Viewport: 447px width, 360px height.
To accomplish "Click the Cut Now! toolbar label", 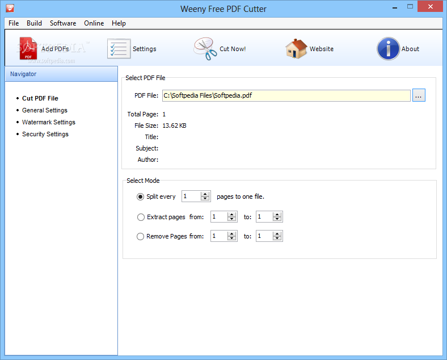I will (x=233, y=49).
